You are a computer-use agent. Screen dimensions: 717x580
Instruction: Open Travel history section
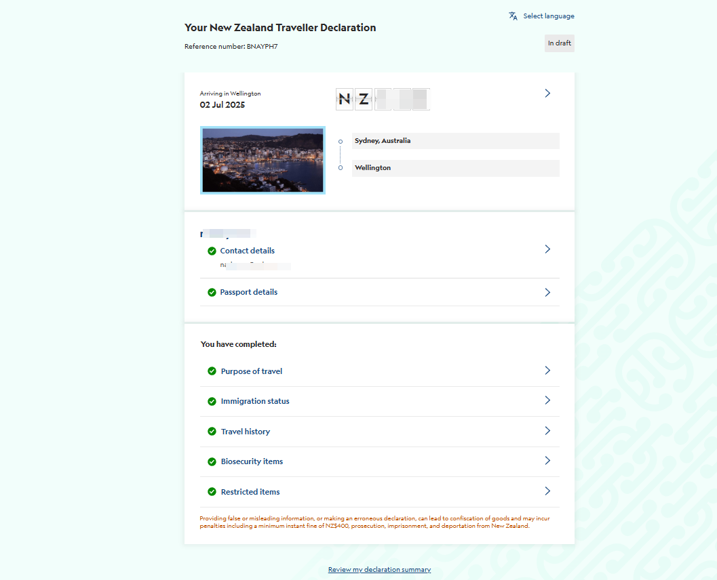pos(246,432)
